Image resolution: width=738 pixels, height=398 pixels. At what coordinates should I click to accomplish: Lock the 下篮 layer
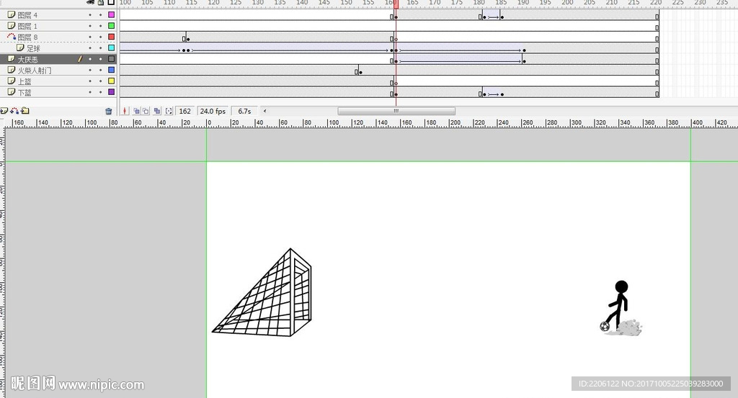click(x=101, y=92)
